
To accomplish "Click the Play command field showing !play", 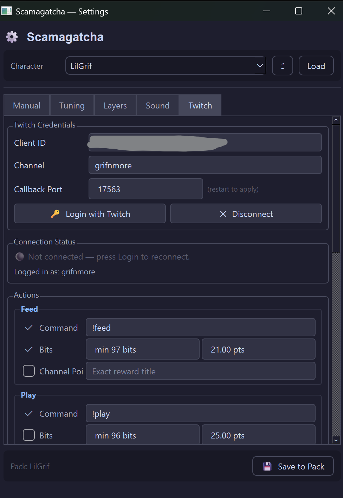I will click(x=201, y=413).
